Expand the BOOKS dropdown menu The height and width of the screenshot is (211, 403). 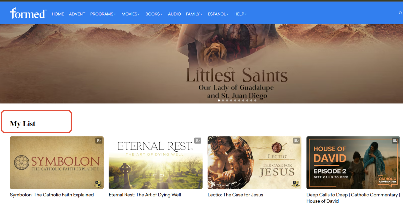[154, 14]
